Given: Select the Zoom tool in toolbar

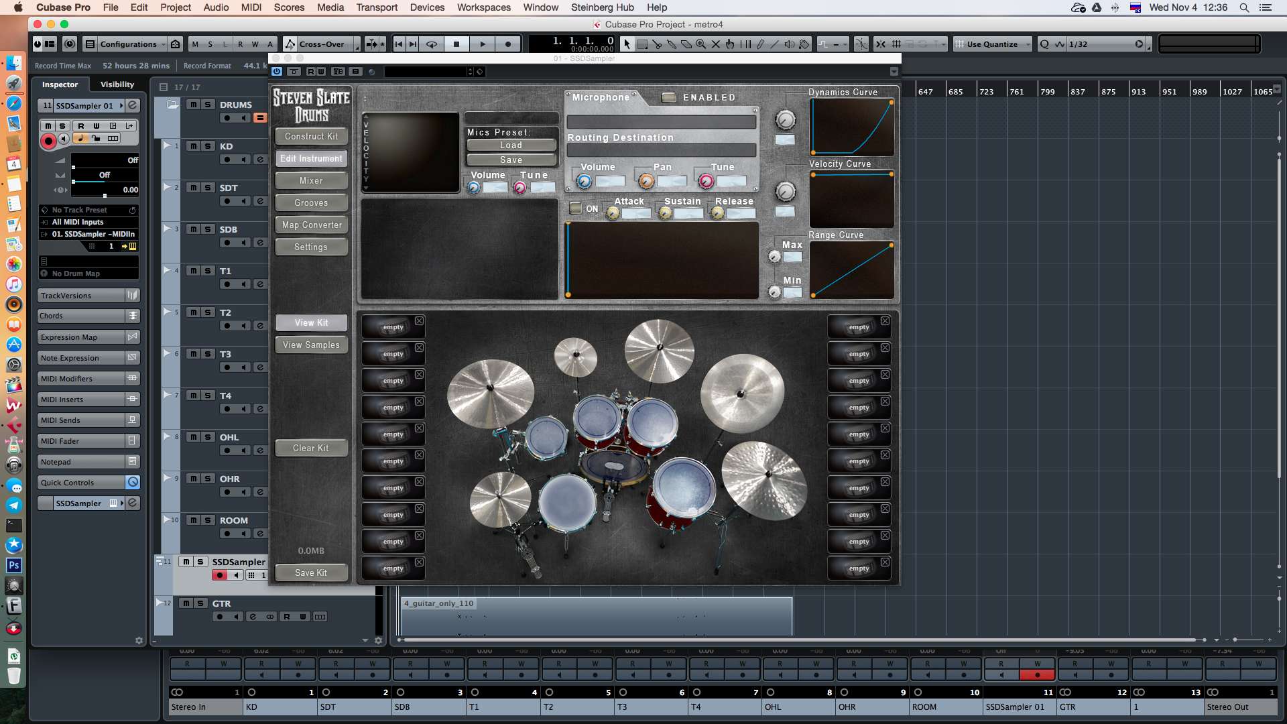Looking at the screenshot, I should (x=700, y=44).
